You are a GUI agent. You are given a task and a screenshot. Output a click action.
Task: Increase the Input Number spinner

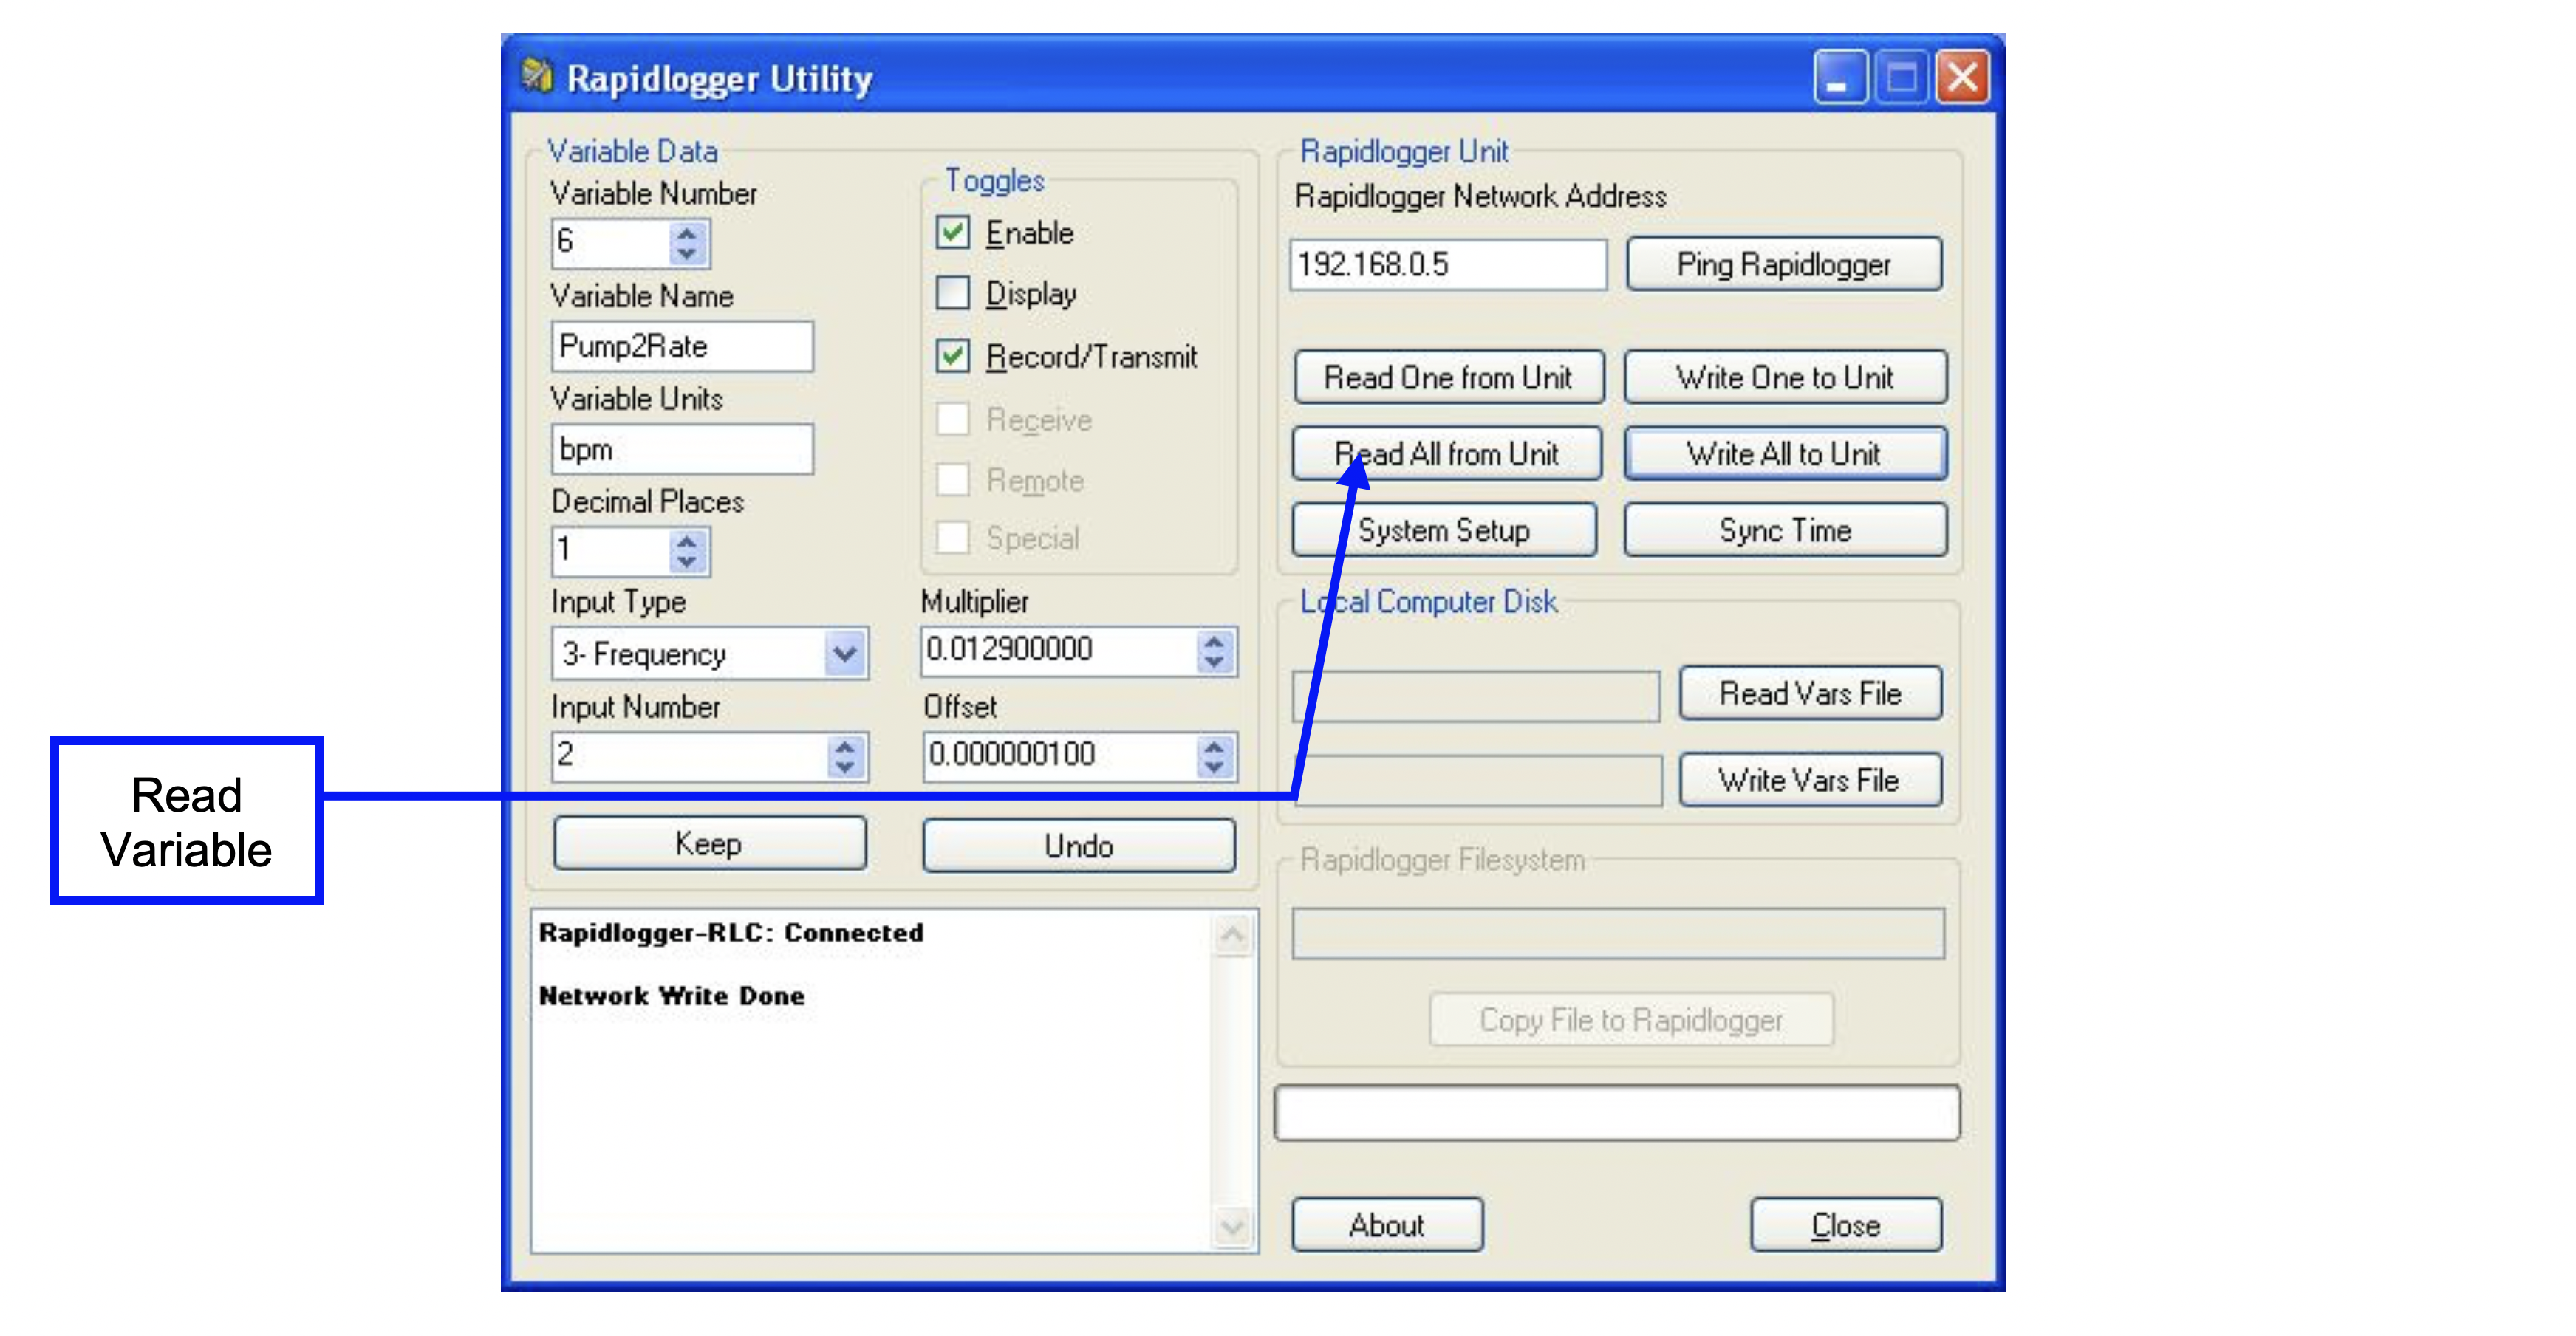[845, 746]
